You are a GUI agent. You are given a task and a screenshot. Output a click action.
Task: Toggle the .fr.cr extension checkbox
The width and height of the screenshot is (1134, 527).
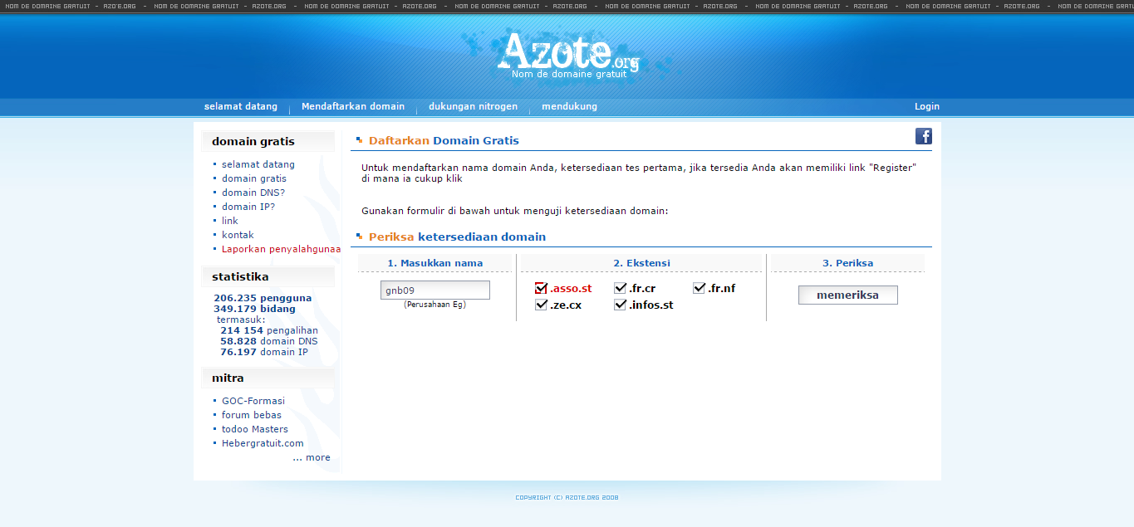(x=621, y=288)
